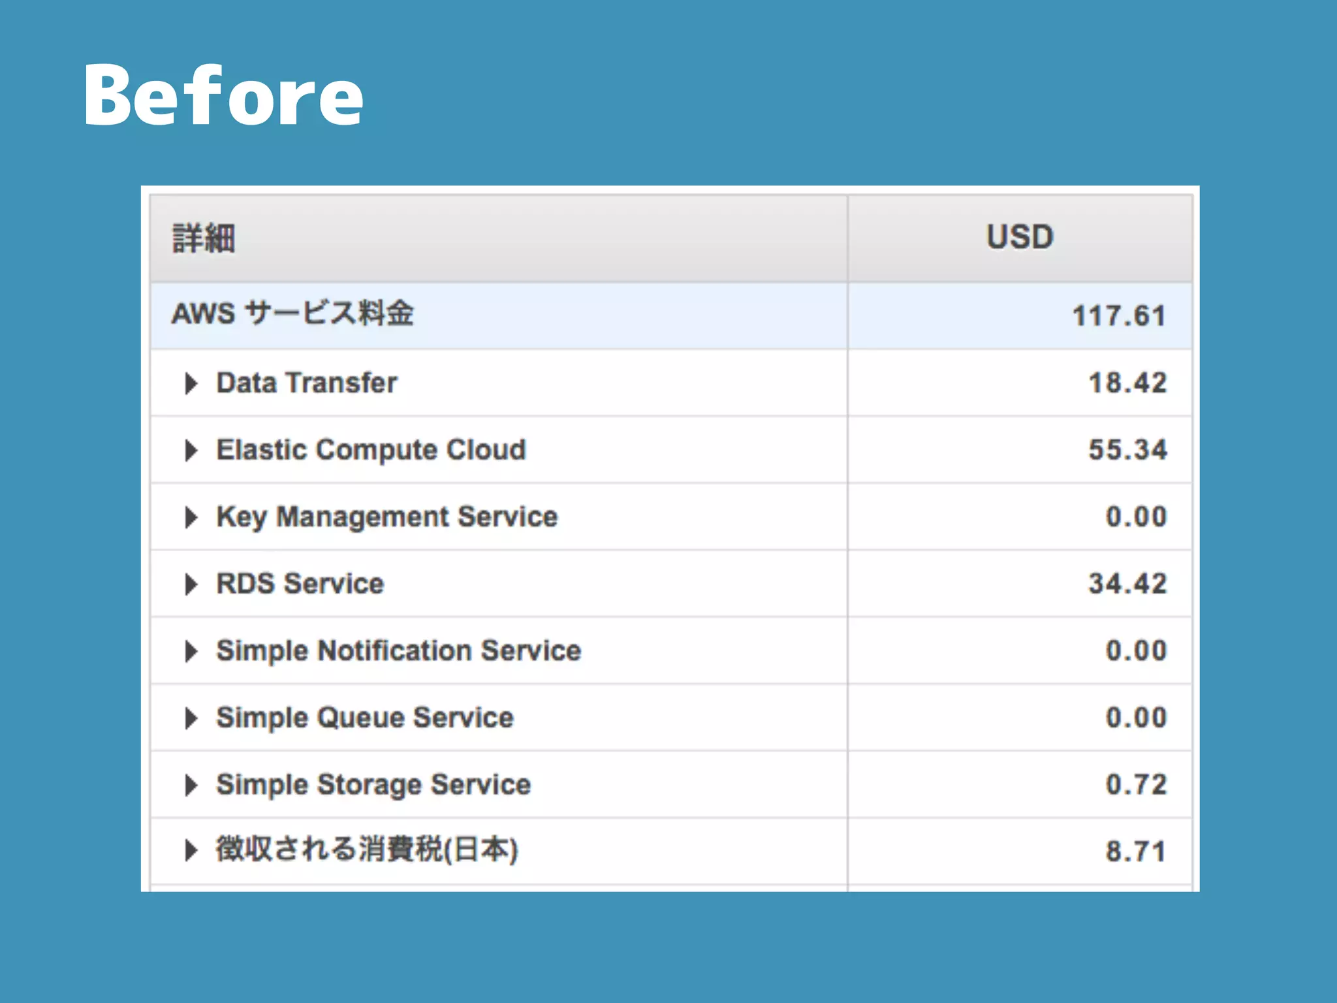Click the Before slide title
This screenshot has height=1003, width=1337.
[223, 97]
